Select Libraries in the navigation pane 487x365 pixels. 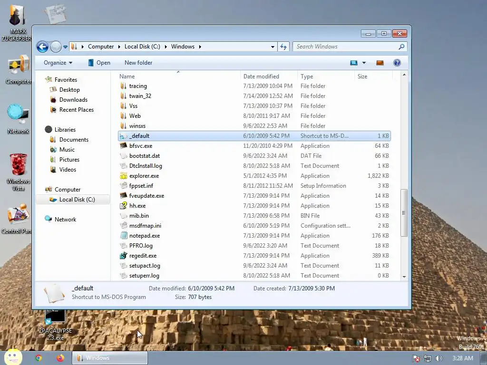coord(65,130)
